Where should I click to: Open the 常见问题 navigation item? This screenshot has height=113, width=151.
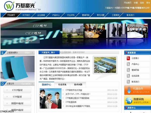(x=101, y=15)
